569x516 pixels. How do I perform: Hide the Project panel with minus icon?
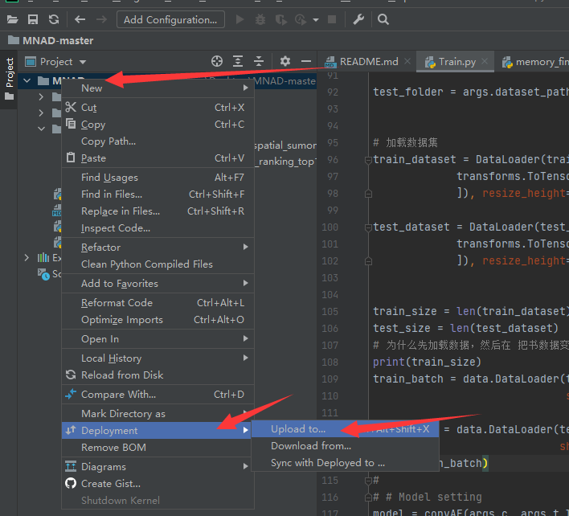pyautogui.click(x=306, y=61)
